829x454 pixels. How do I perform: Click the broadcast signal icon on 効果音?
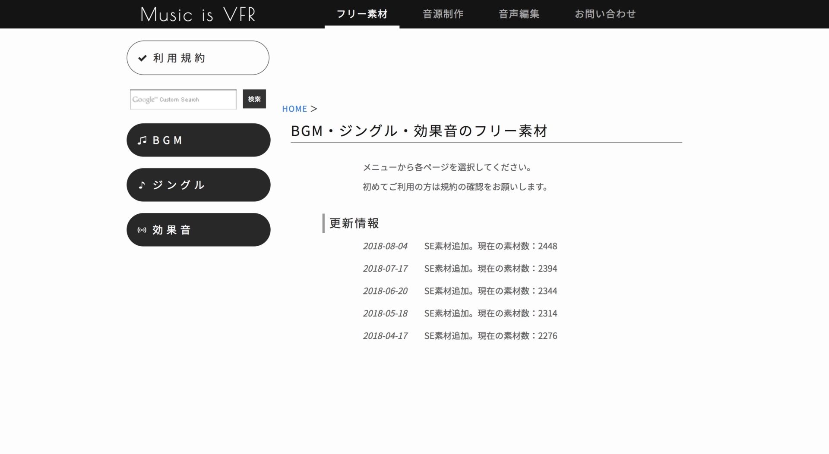[x=142, y=230]
